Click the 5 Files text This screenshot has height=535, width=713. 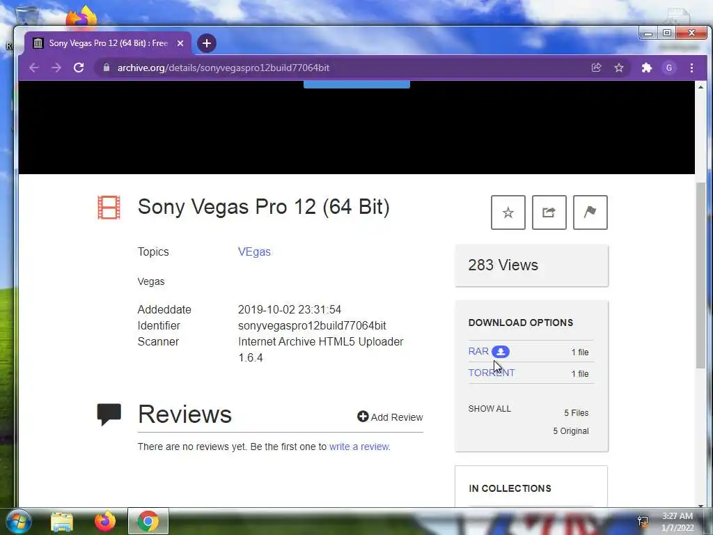pyautogui.click(x=576, y=412)
